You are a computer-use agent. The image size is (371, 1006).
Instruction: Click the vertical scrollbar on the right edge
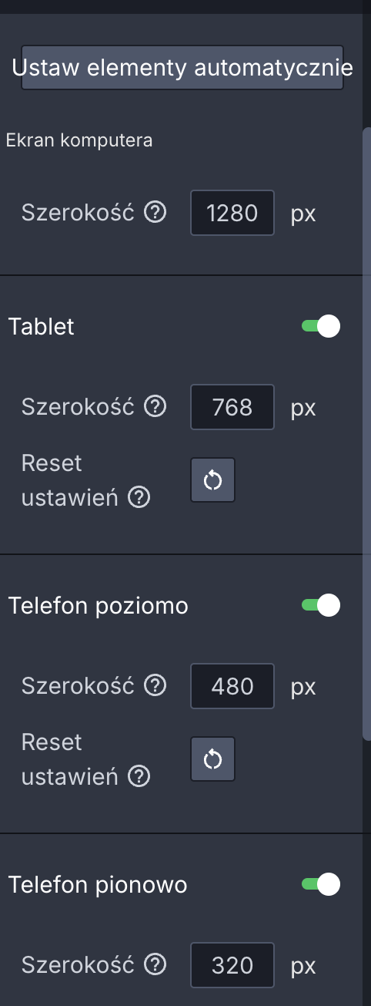(x=367, y=434)
